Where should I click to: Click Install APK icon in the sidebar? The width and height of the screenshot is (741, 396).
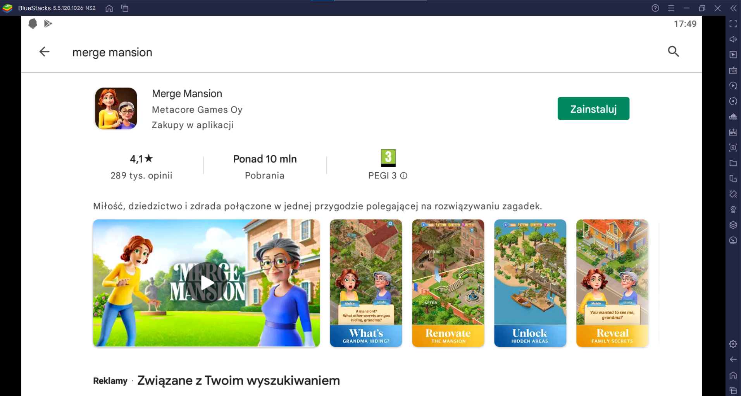(x=733, y=132)
